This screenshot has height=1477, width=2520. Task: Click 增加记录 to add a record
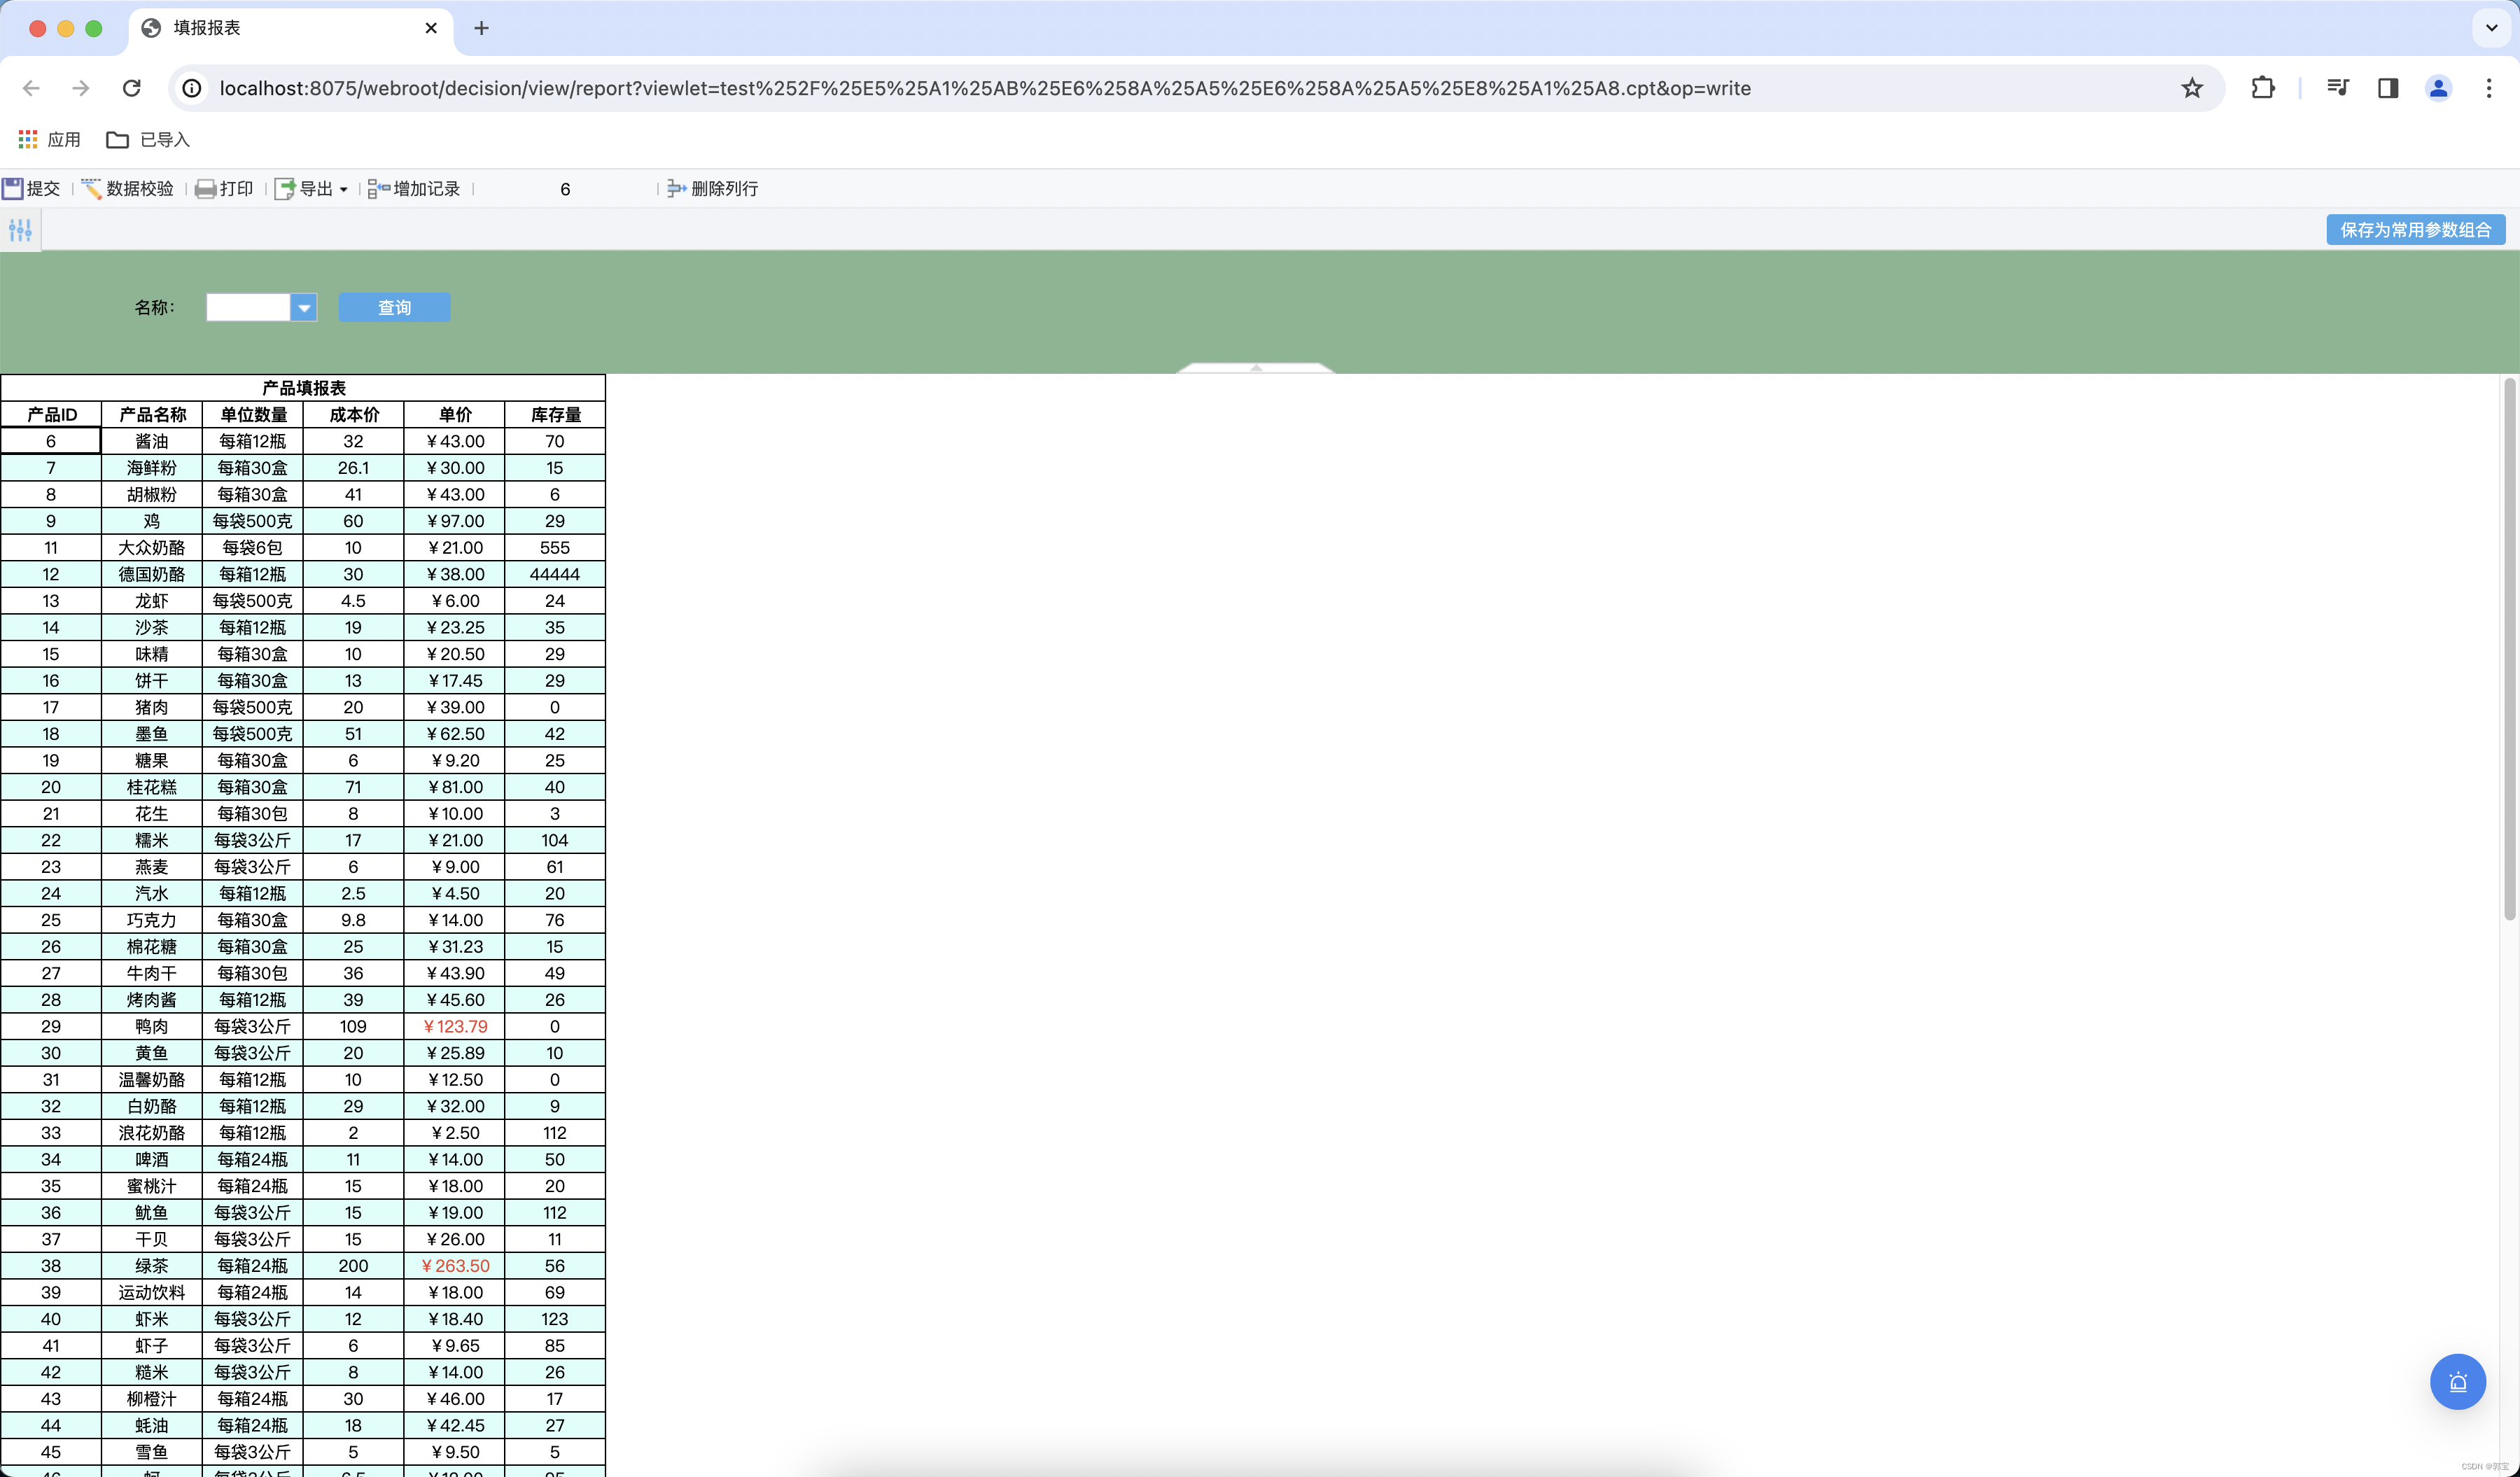pyautogui.click(x=414, y=188)
